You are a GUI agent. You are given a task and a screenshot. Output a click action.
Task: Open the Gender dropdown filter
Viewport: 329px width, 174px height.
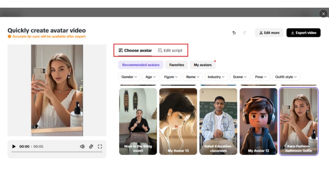pos(129,77)
